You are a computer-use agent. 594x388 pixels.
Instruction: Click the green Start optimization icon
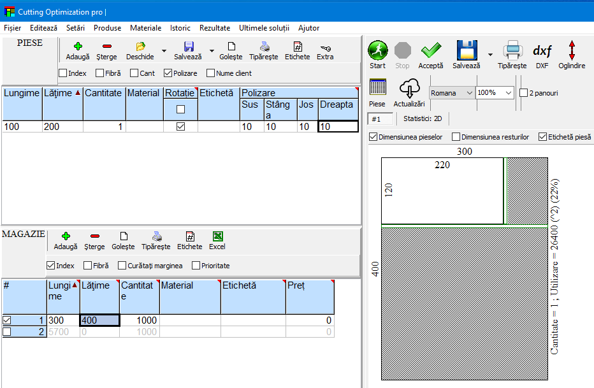[x=377, y=51]
